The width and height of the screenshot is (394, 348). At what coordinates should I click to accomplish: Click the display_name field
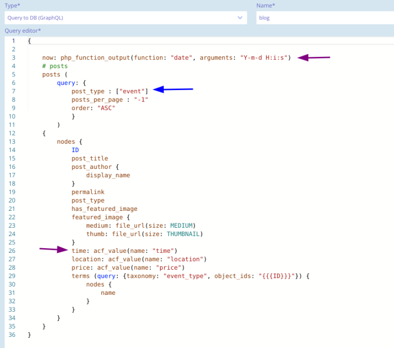pos(108,175)
